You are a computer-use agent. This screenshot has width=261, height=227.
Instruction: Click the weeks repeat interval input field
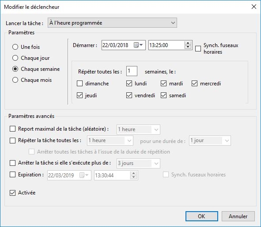[132, 71]
